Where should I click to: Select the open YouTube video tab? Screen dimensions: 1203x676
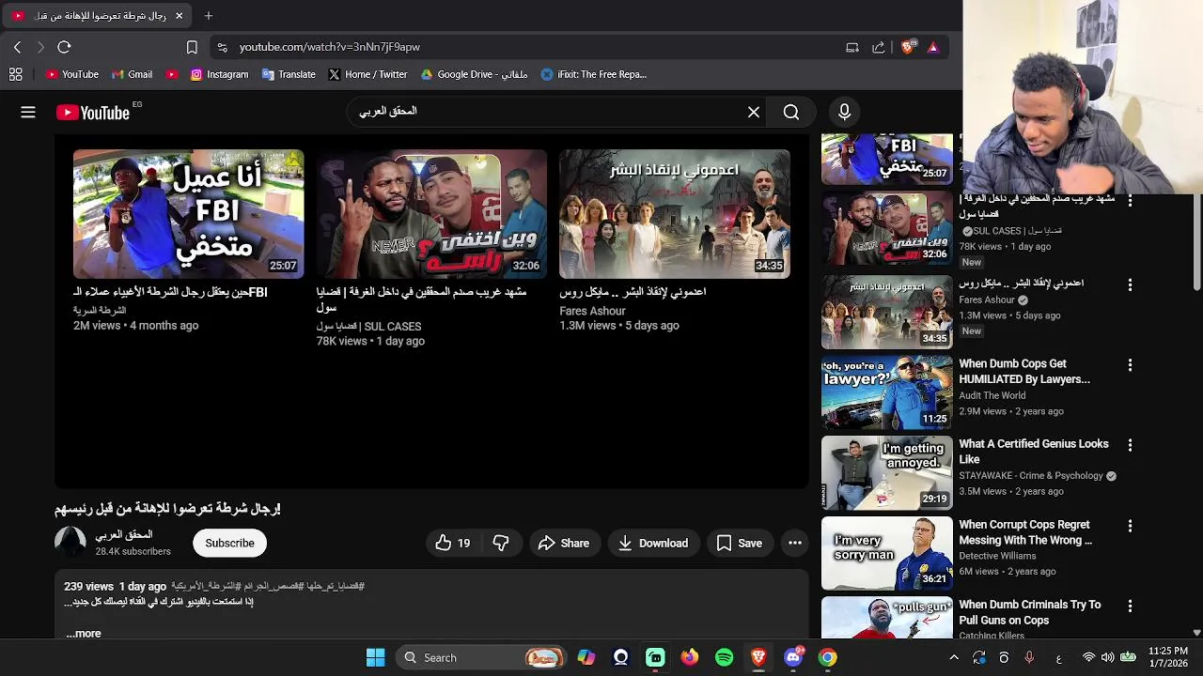coord(97,16)
